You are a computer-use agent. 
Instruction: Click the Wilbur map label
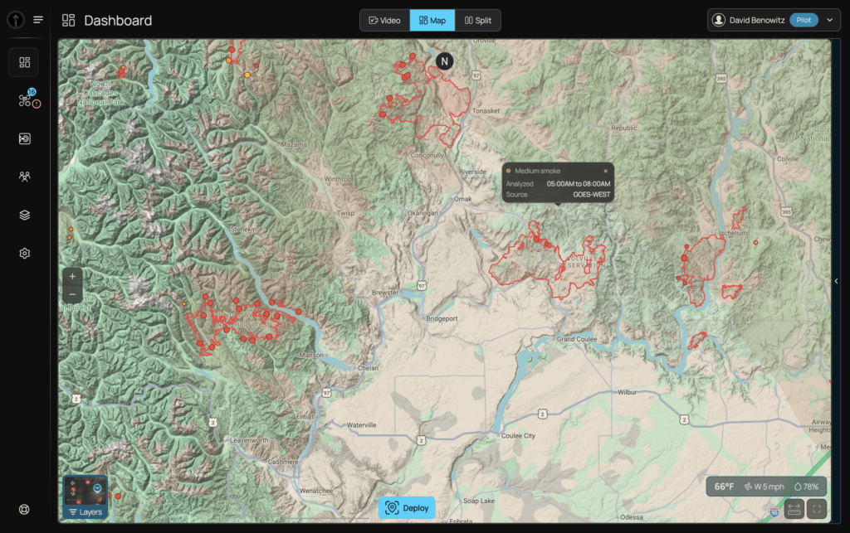click(x=628, y=392)
